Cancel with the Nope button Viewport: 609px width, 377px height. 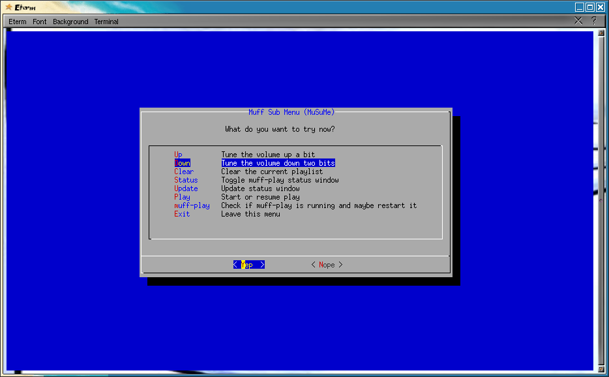click(x=327, y=265)
